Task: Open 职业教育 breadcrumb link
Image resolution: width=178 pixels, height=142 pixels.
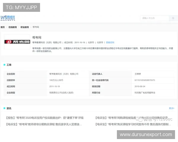Action: tap(25, 27)
